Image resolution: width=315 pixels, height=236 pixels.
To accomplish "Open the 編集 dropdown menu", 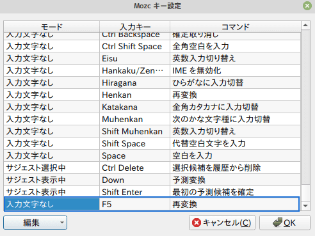I will pos(35,223).
